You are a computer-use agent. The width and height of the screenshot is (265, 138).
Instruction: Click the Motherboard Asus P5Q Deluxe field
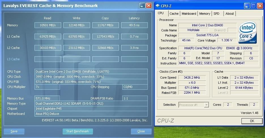91,114
